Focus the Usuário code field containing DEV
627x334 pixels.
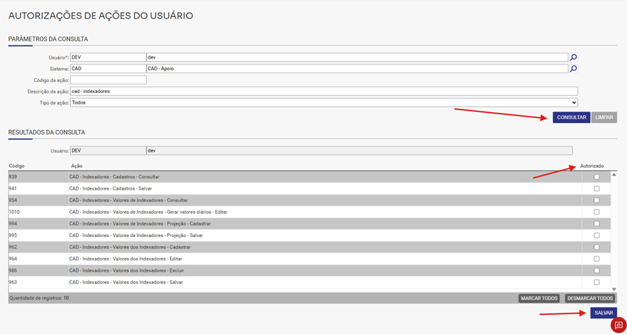pos(108,57)
